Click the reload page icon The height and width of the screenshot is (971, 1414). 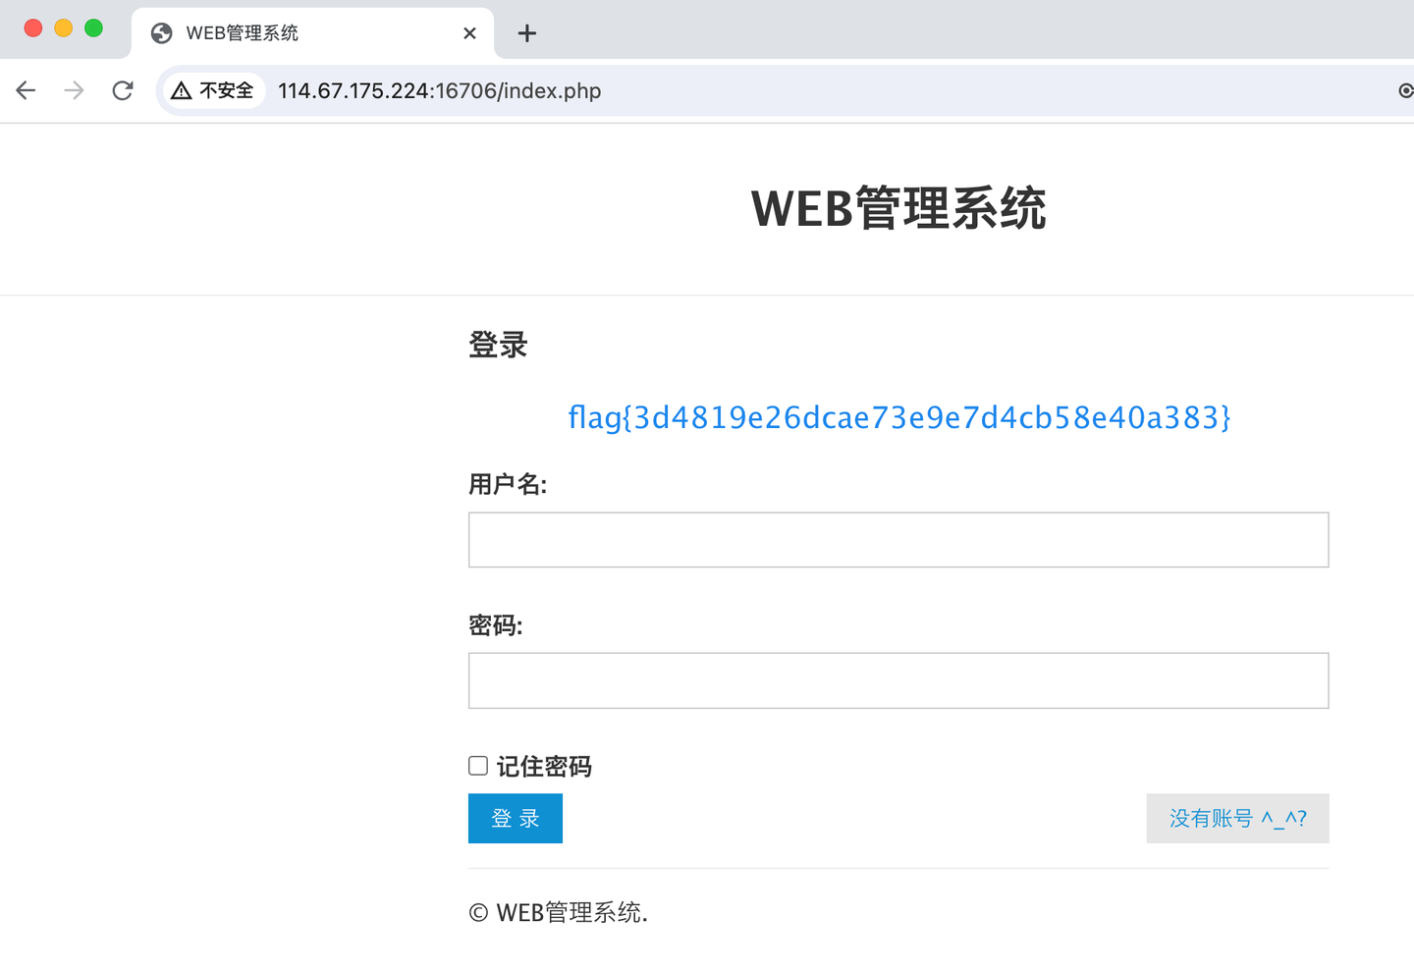click(x=122, y=90)
